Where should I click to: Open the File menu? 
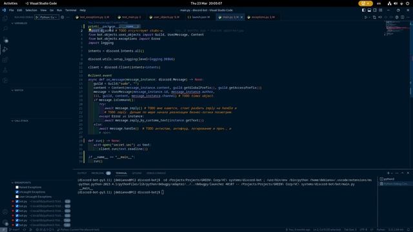12,10
